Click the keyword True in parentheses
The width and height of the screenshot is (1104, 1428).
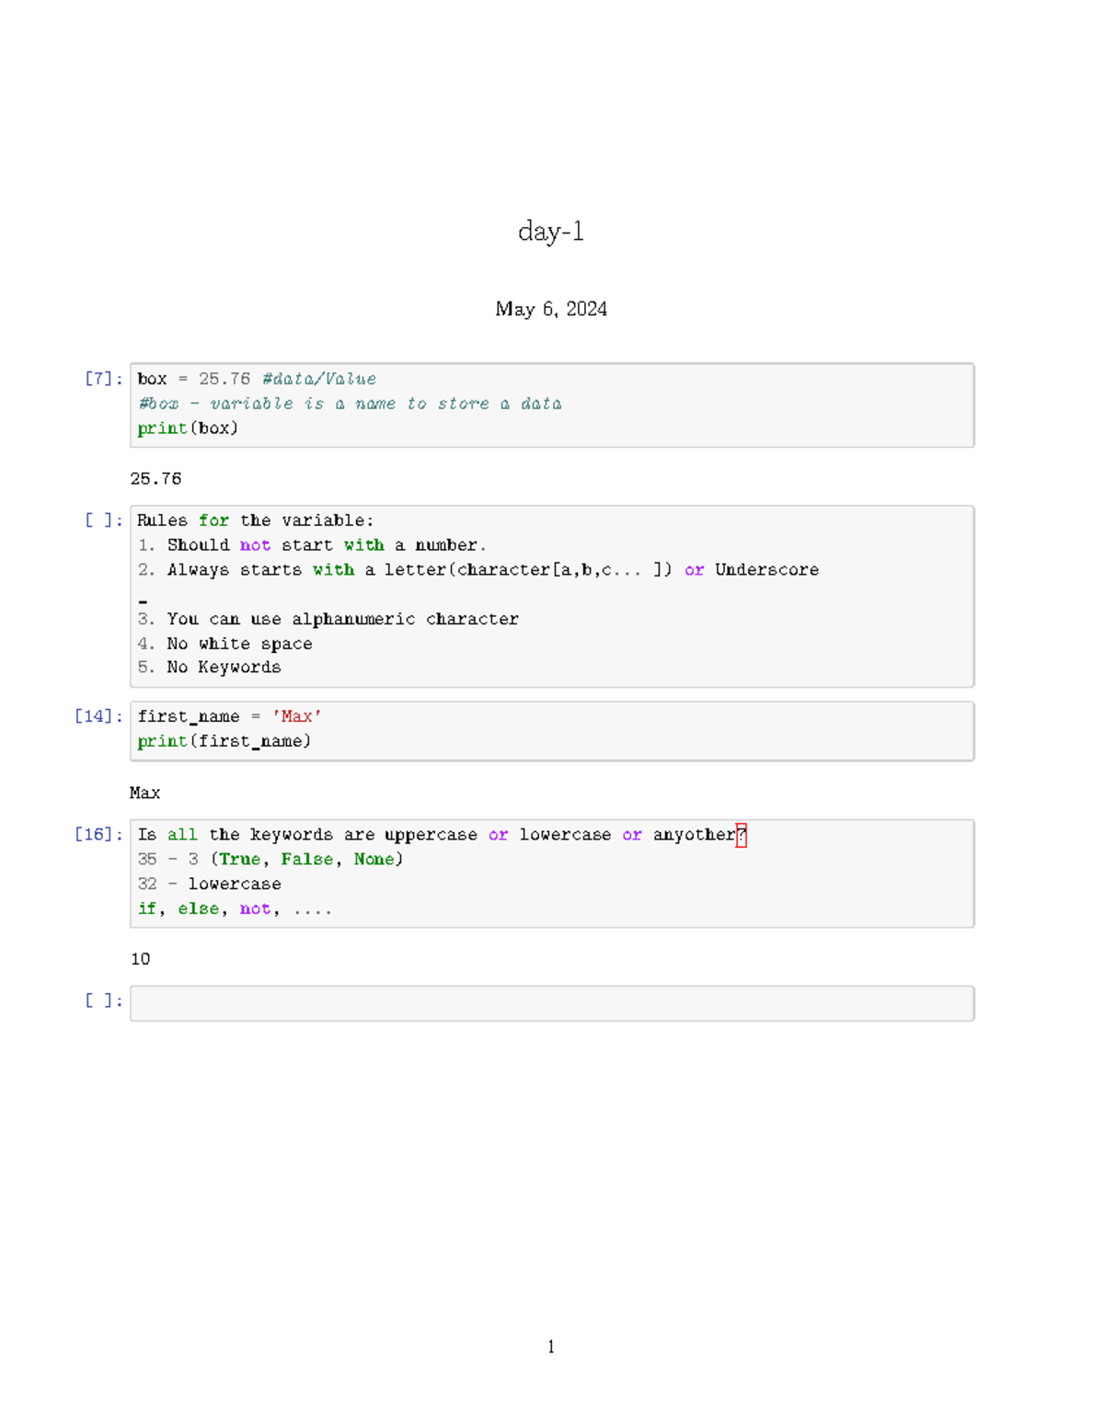[x=240, y=859]
